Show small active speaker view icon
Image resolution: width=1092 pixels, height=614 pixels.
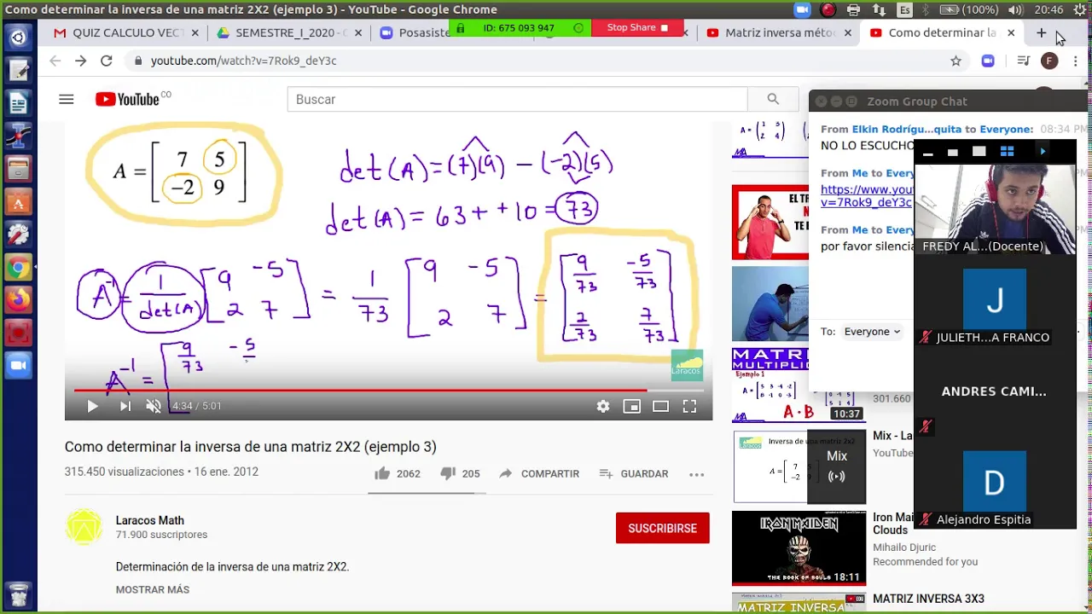point(953,152)
